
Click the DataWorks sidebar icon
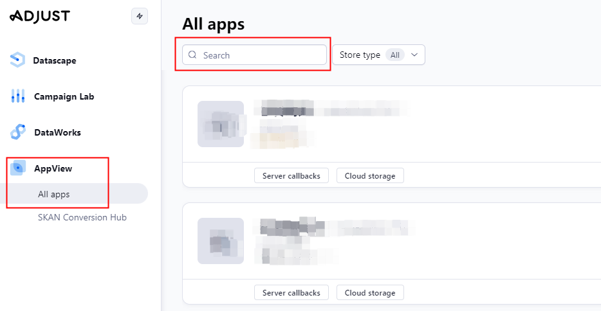pos(18,132)
